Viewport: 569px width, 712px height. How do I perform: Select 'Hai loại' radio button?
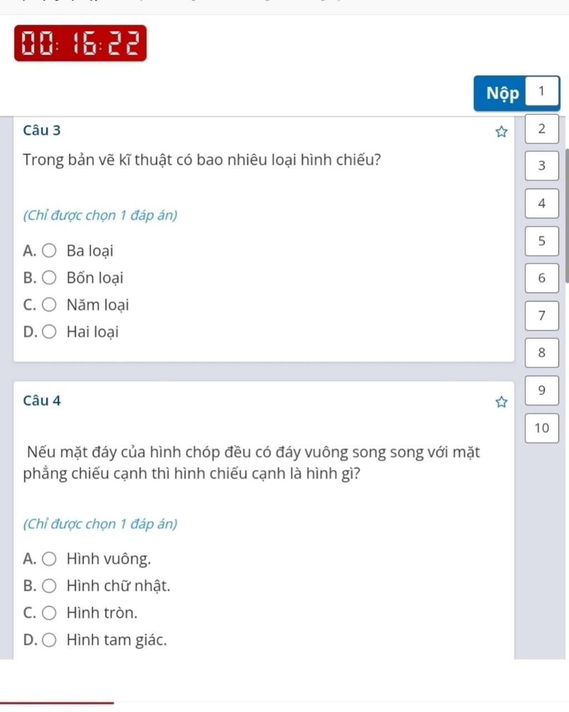(x=49, y=332)
